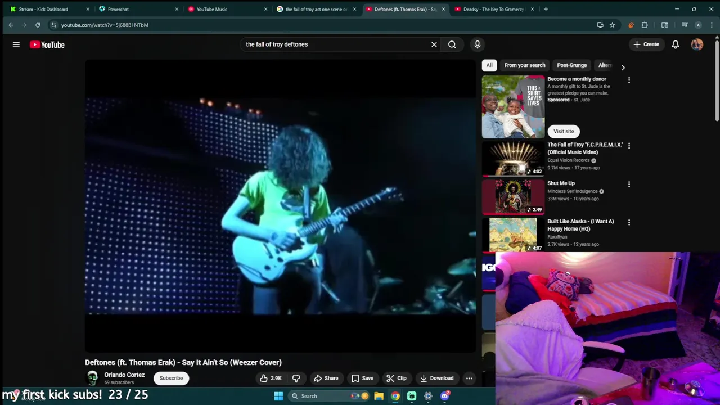720x405 pixels.
Task: Create a clip with the Clip button
Action: (397, 378)
